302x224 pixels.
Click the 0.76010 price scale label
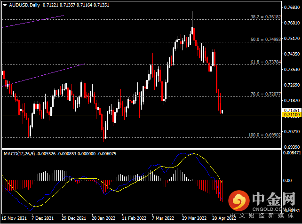coord(292,23)
